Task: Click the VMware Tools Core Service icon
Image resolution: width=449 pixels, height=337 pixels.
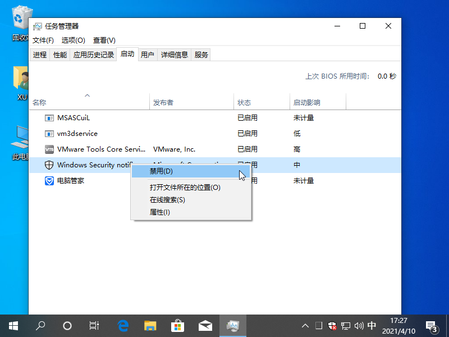Action: coord(49,149)
